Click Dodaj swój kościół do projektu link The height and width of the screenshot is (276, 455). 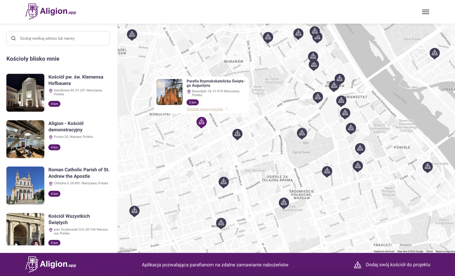(x=398, y=265)
